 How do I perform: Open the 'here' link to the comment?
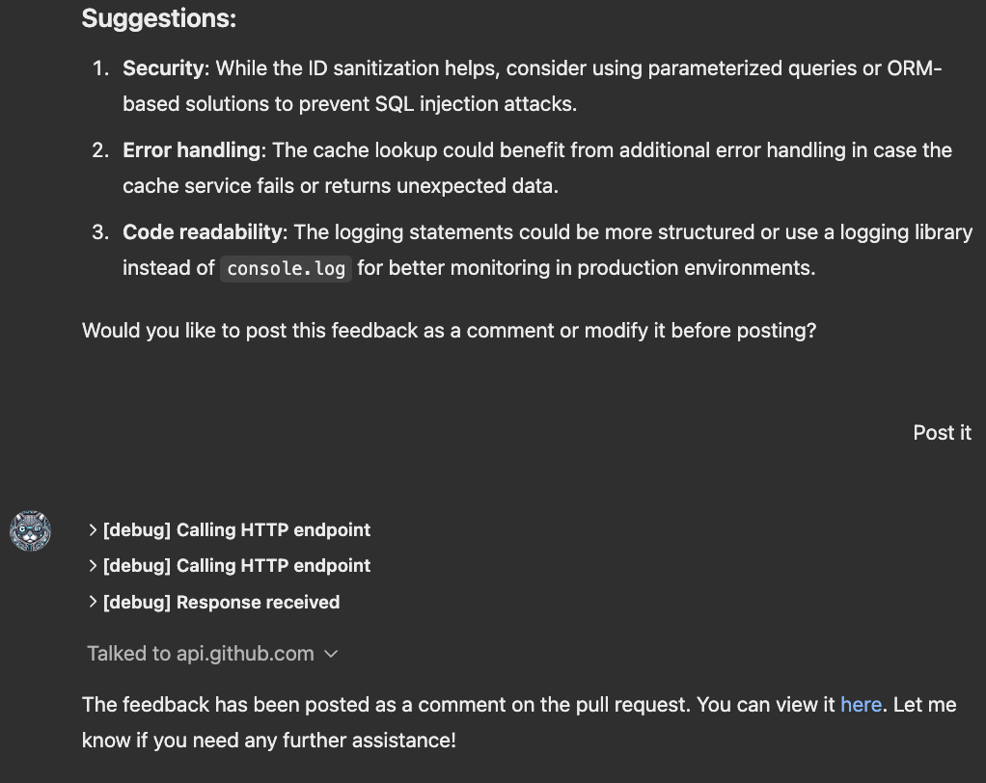(861, 705)
